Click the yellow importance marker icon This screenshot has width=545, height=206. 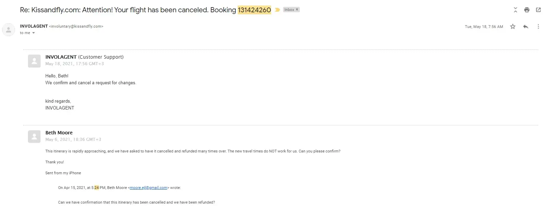point(277,10)
